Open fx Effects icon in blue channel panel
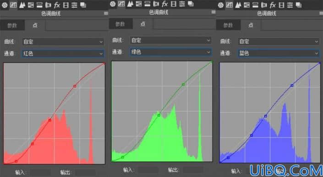Image resolution: width=323 pixels, height=177 pixels. (273, 5)
